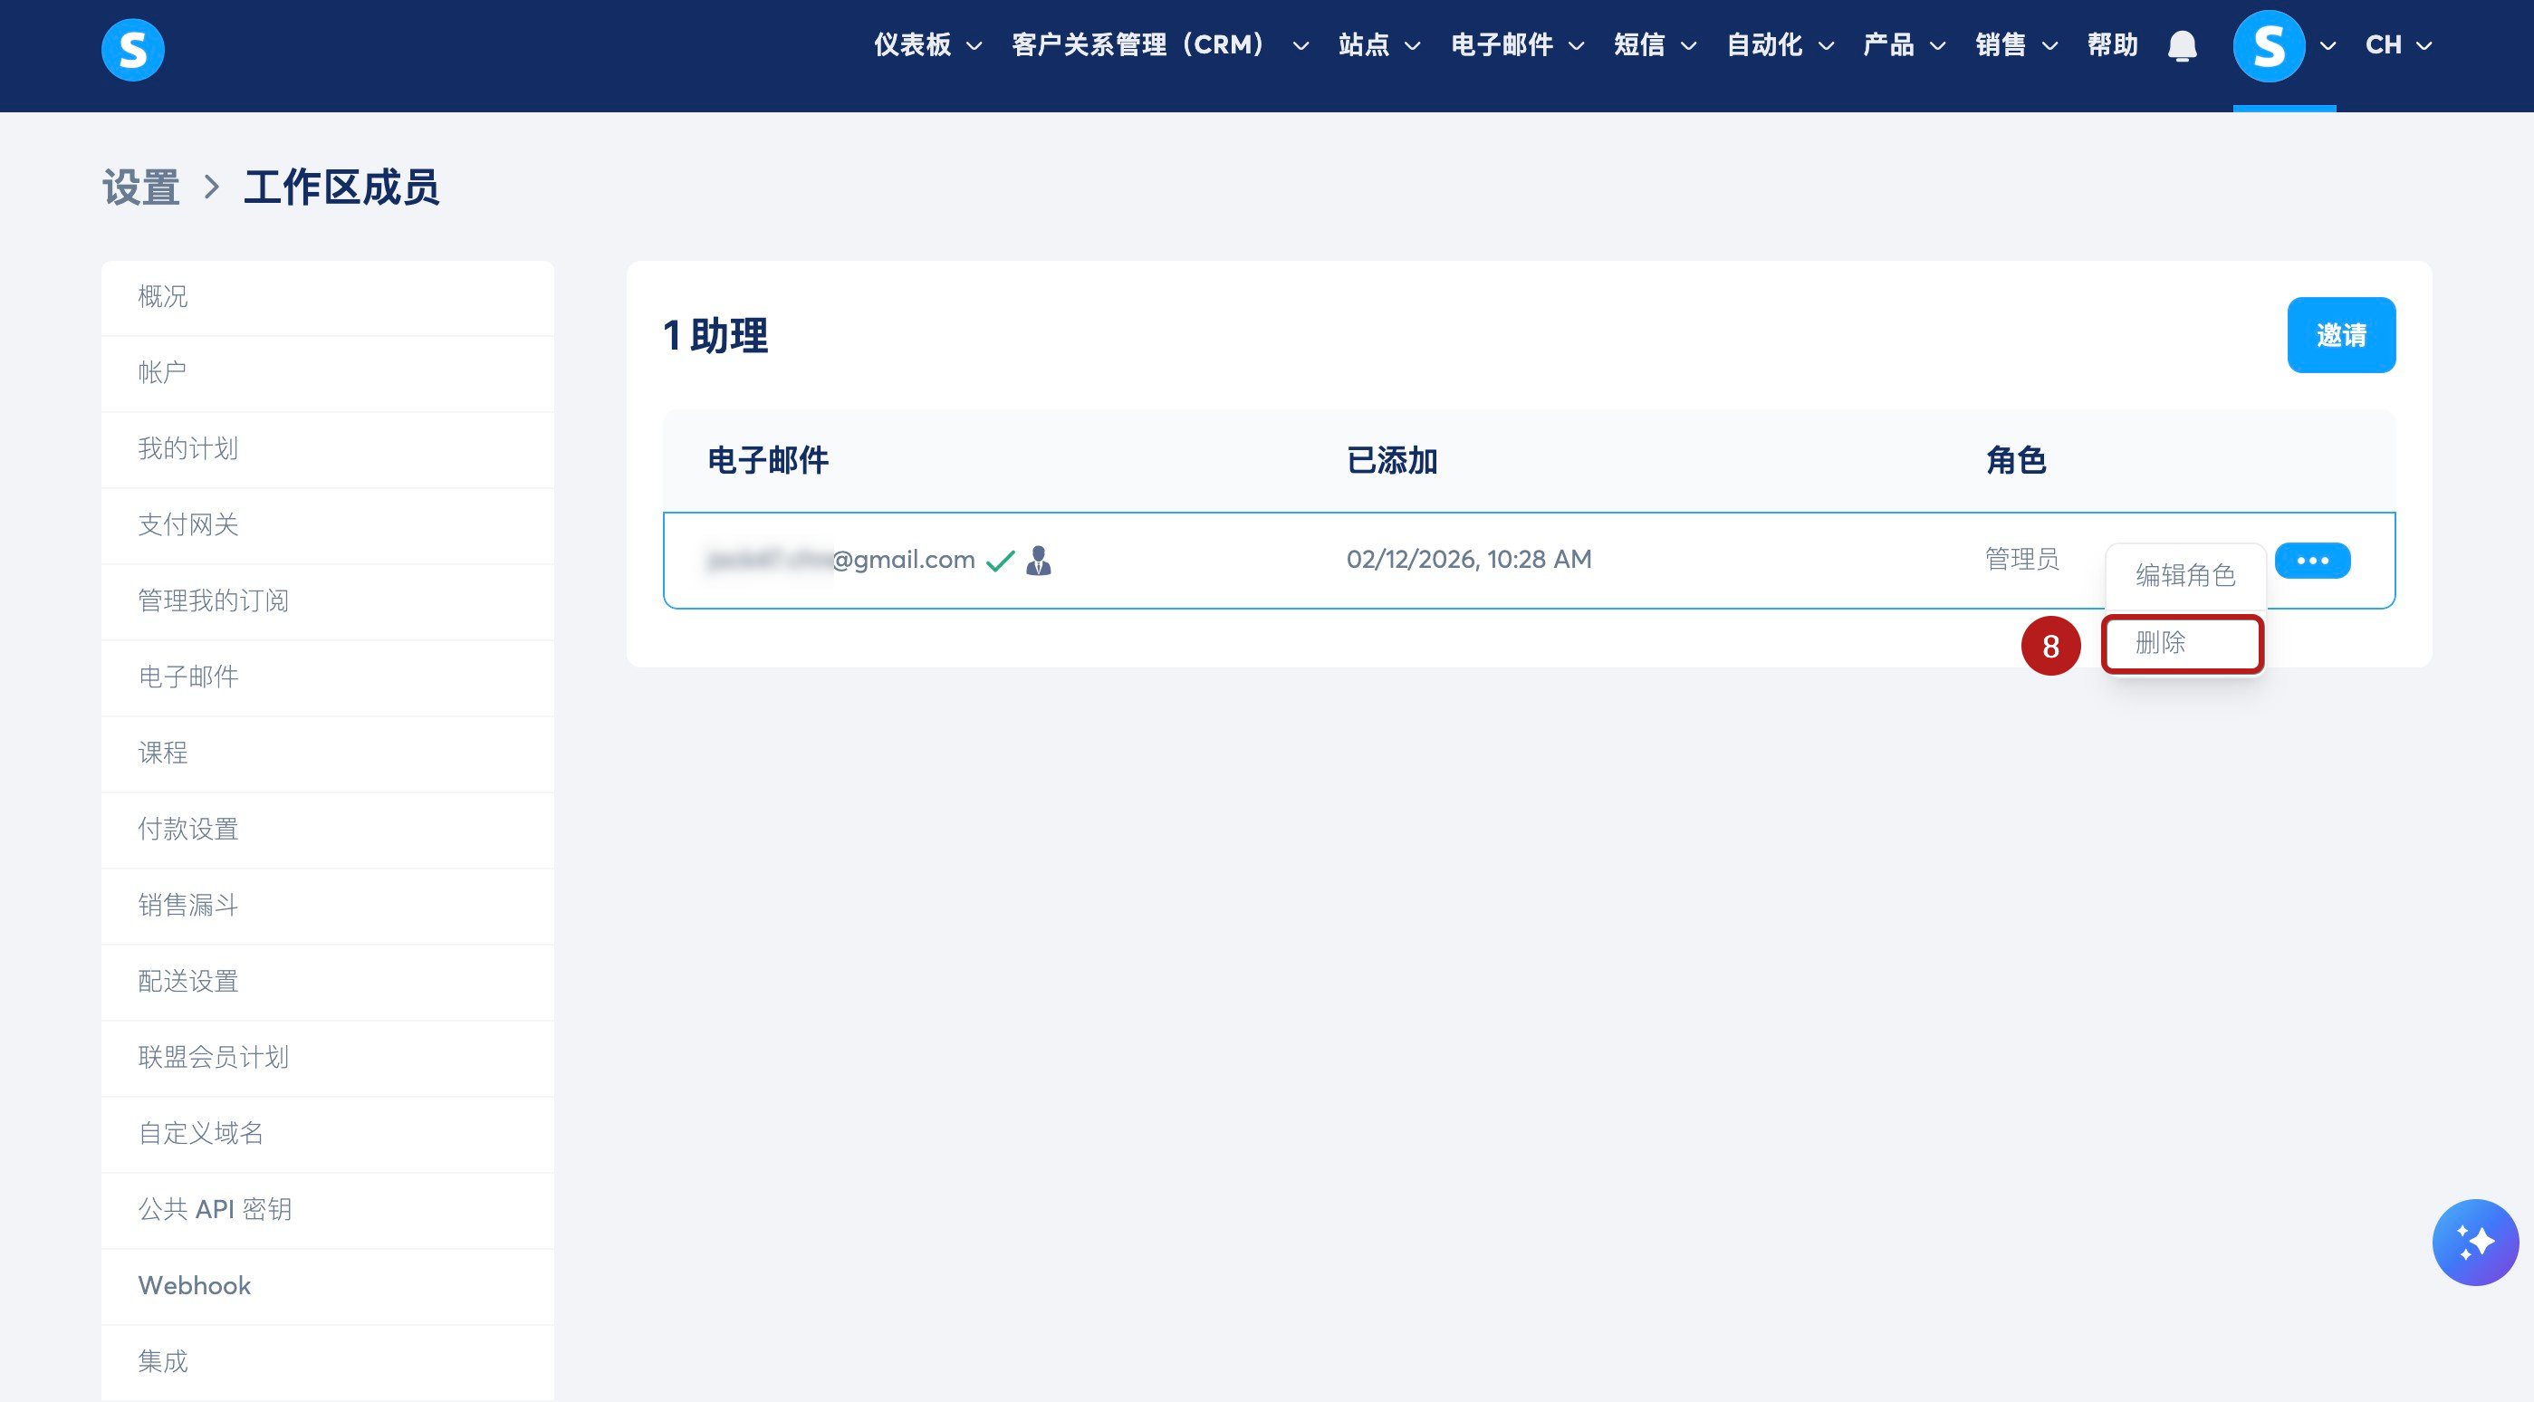2534x1402 pixels.
Task: Click the profile avatar in header
Action: 2269,46
